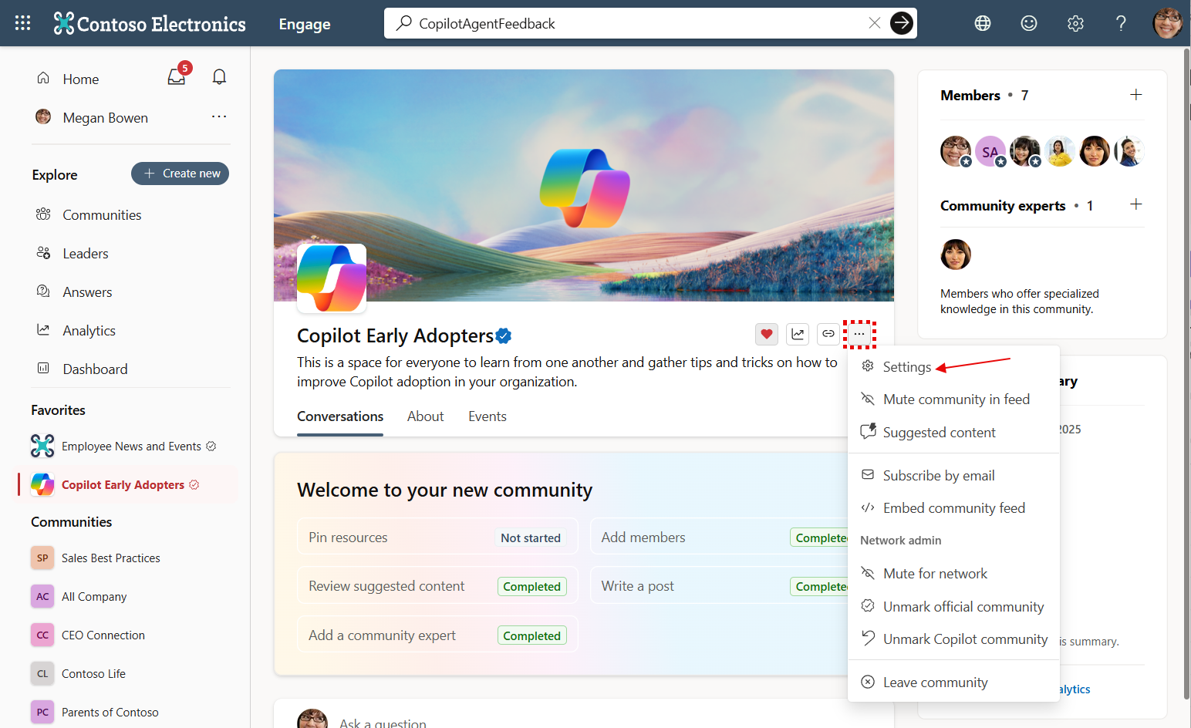
Task: Submit search with the arrow button
Action: tap(901, 23)
